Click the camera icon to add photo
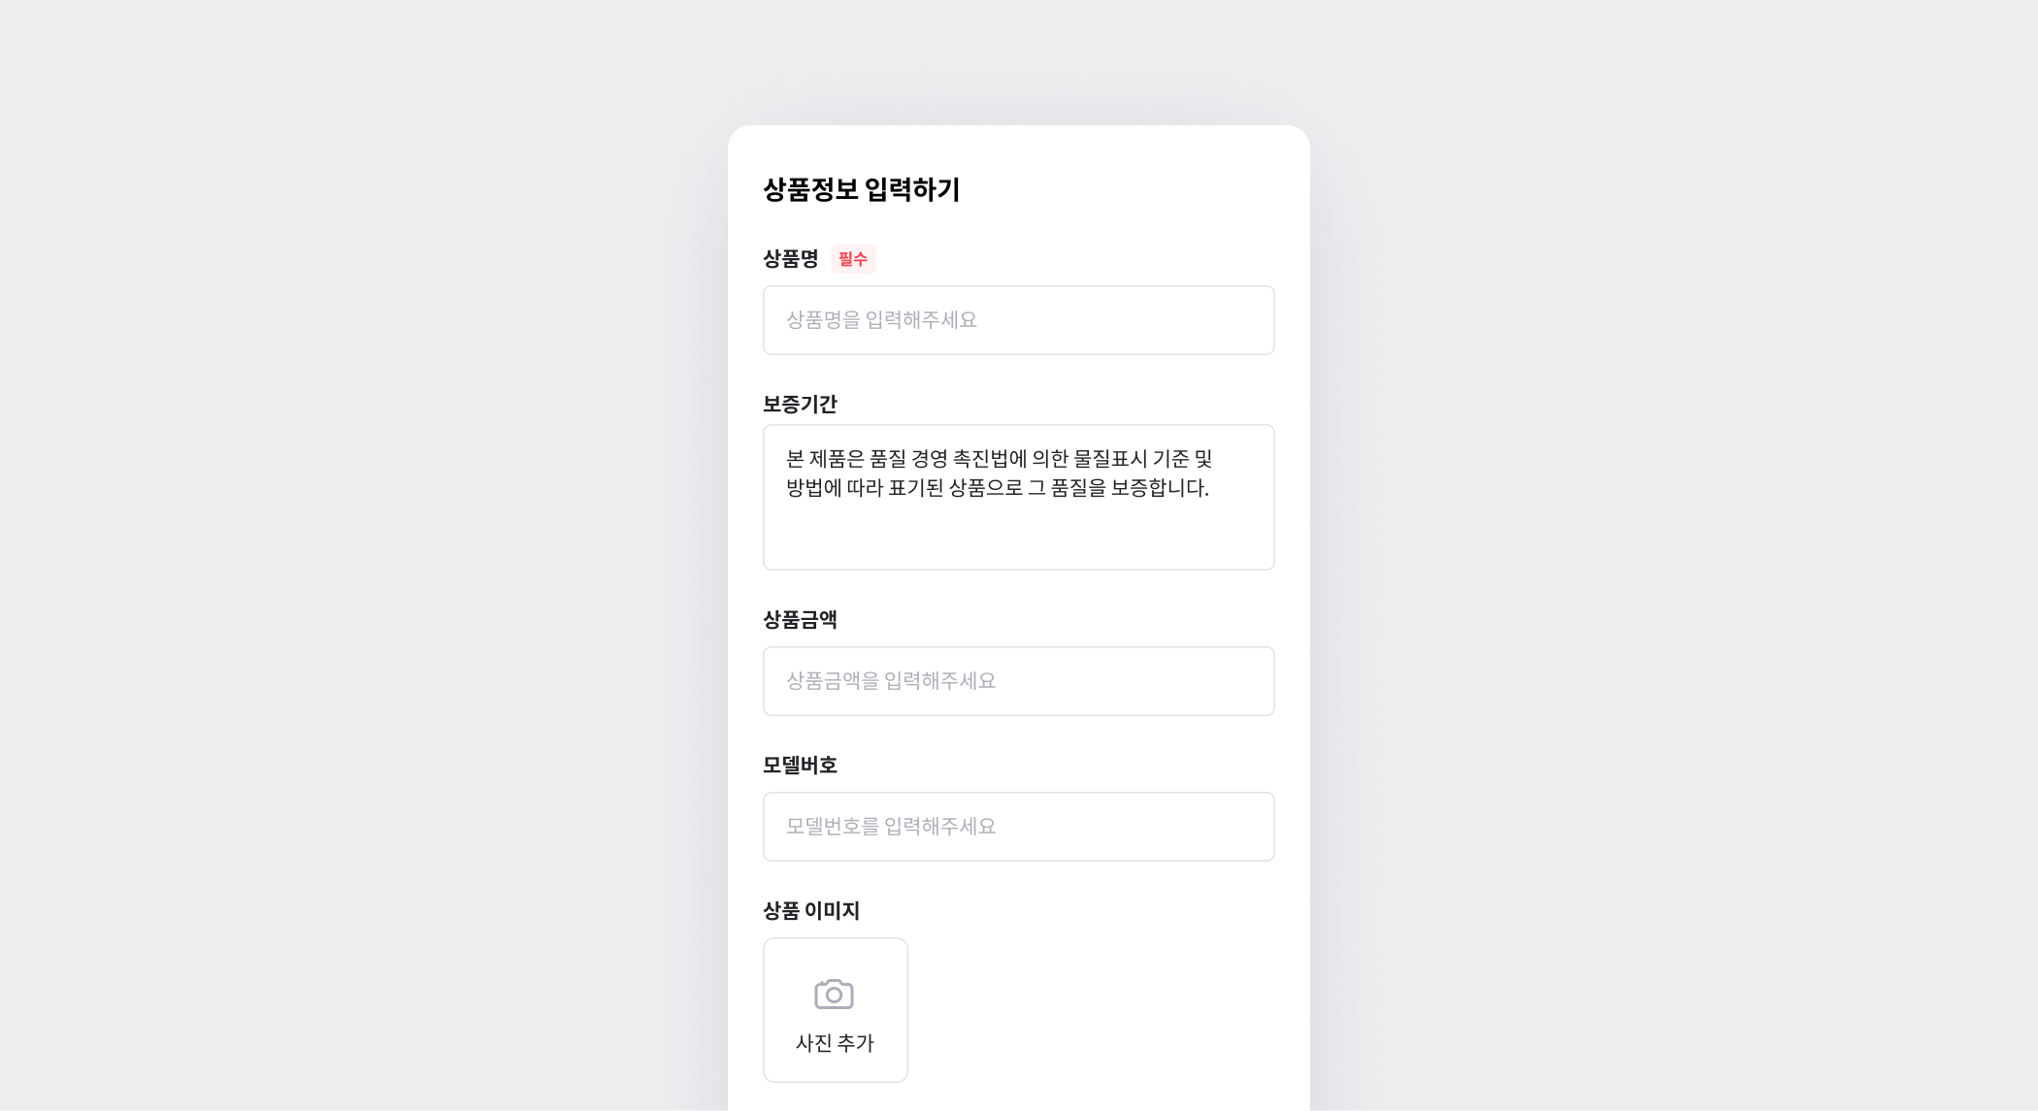Viewport: 2038px width, 1111px height. tap(834, 994)
